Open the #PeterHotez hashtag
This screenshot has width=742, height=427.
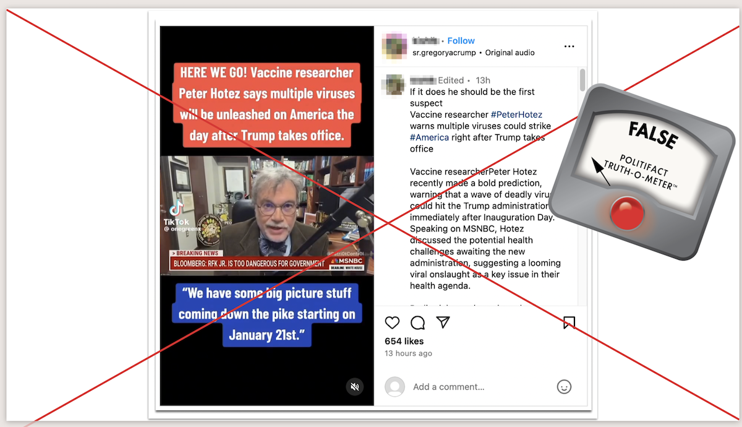click(x=516, y=114)
